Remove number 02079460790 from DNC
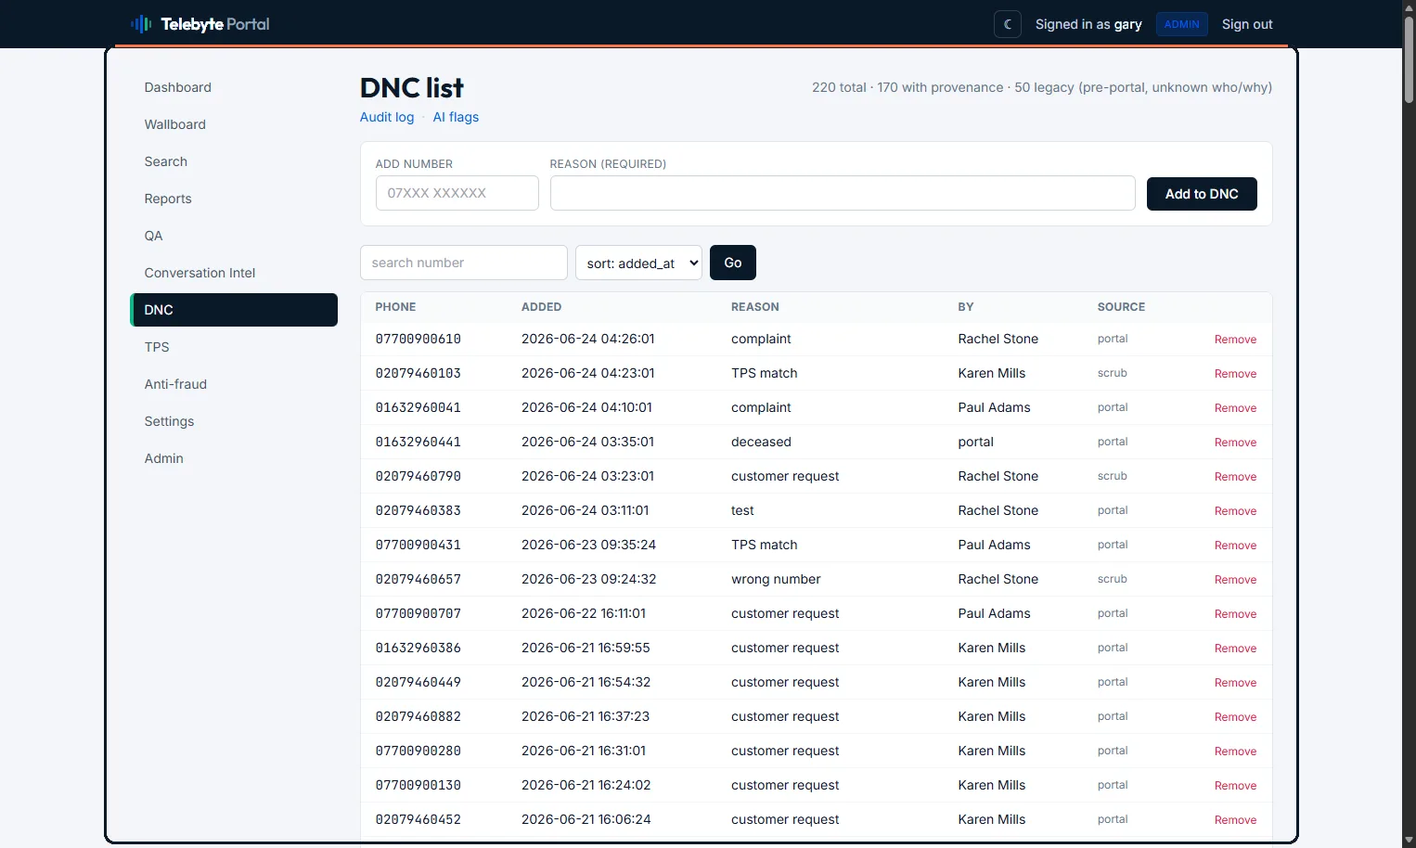This screenshot has width=1416, height=848. 1235,477
